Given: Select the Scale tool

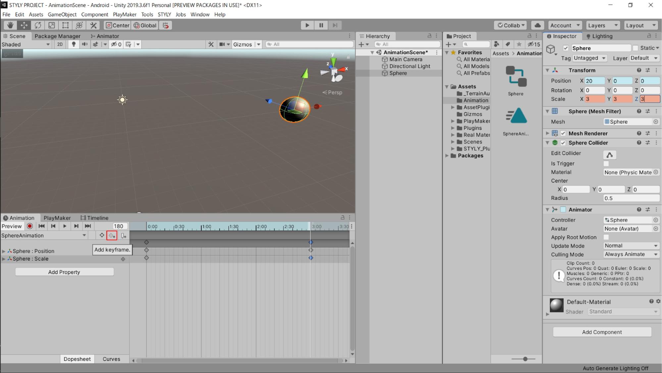Looking at the screenshot, I should click(x=52, y=25).
